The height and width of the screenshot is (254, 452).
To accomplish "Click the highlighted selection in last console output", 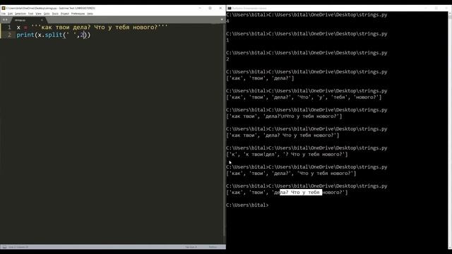I will tap(301, 192).
